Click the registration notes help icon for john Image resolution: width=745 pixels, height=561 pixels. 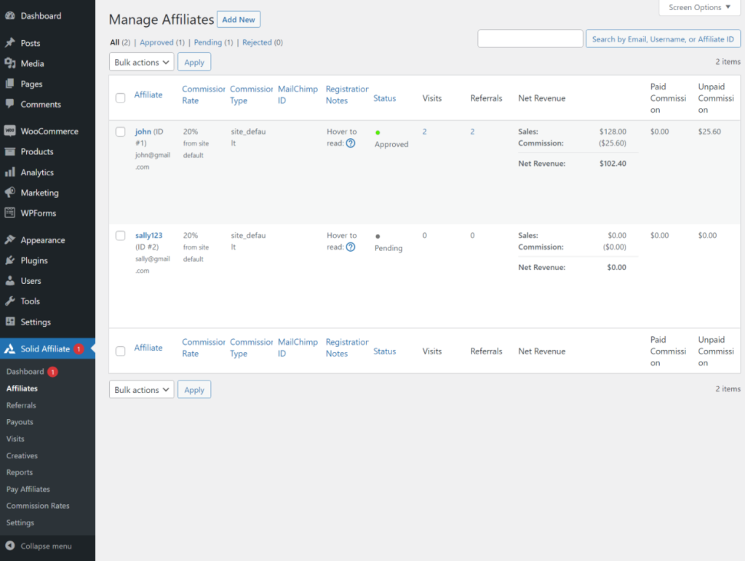(351, 143)
